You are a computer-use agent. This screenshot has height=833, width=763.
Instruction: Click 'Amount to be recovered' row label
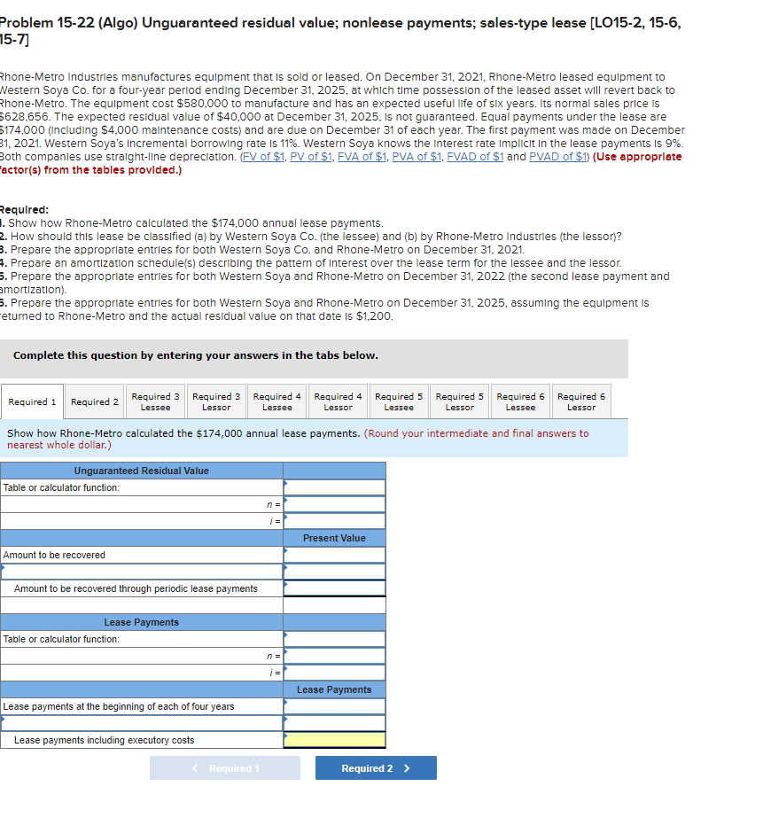pos(54,555)
